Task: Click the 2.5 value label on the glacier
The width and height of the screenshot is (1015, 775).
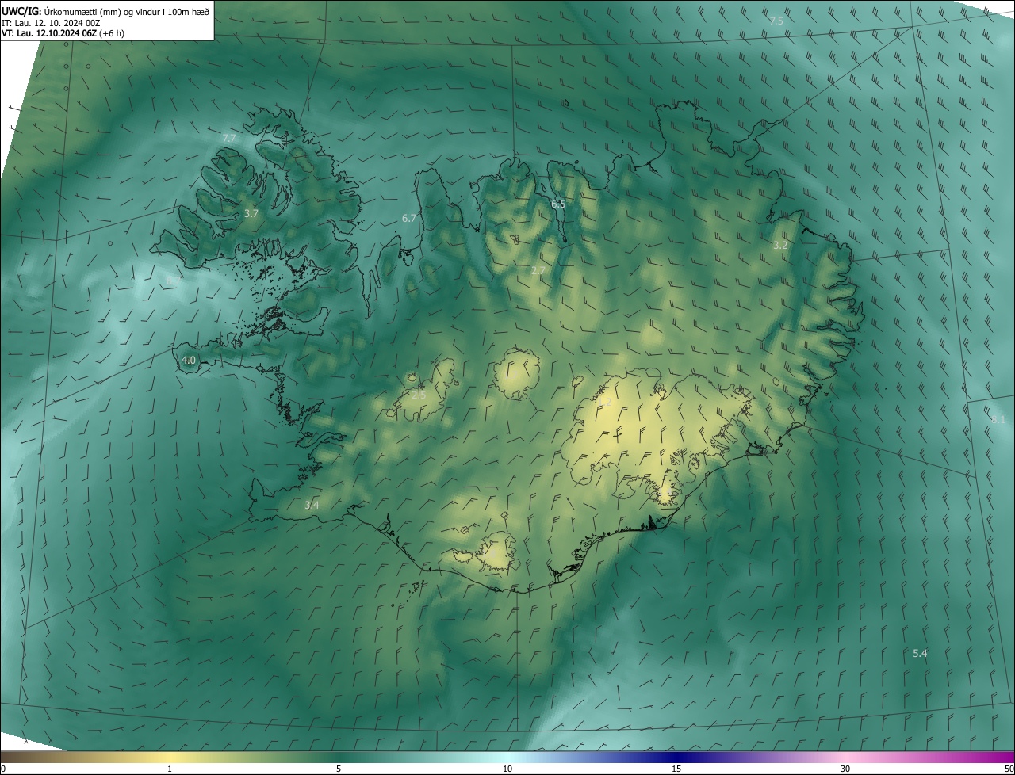Action: pyautogui.click(x=419, y=394)
